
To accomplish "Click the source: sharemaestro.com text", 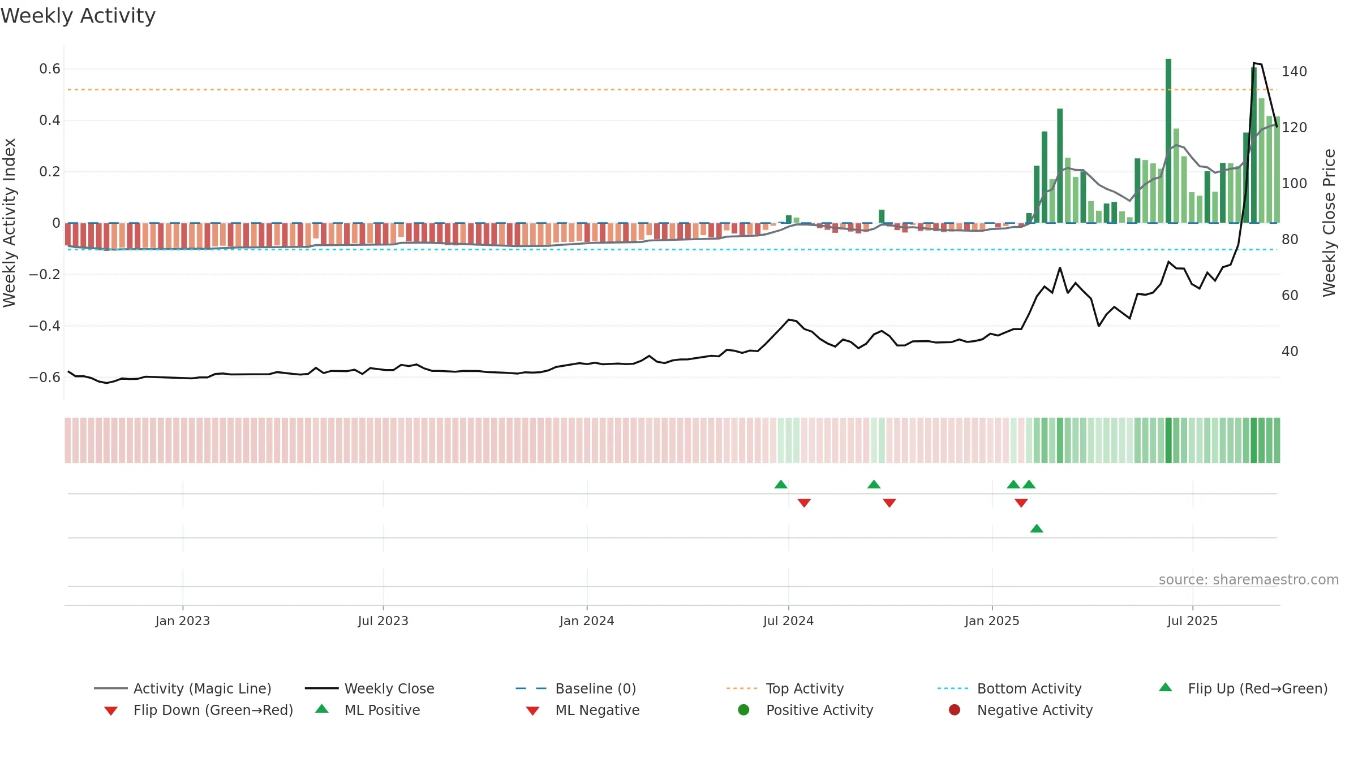I will tap(1249, 580).
